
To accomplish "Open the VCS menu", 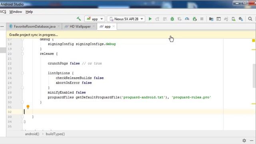I will coord(3,12).
